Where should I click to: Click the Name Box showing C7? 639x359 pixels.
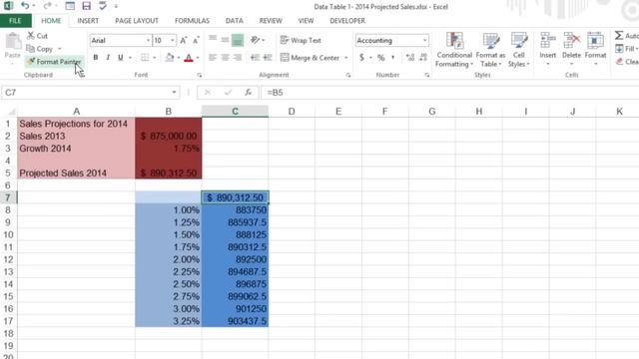click(x=86, y=93)
